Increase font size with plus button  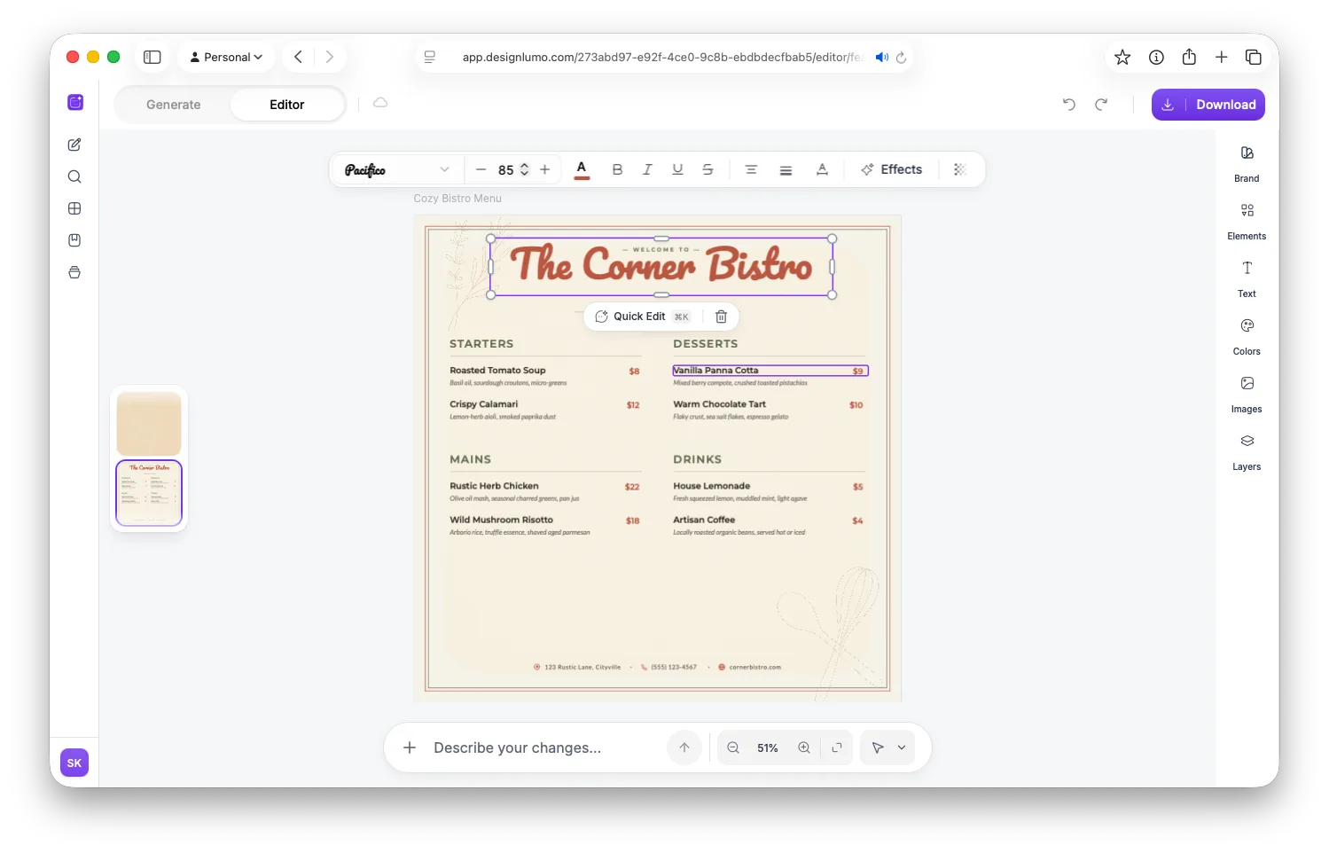(x=545, y=169)
